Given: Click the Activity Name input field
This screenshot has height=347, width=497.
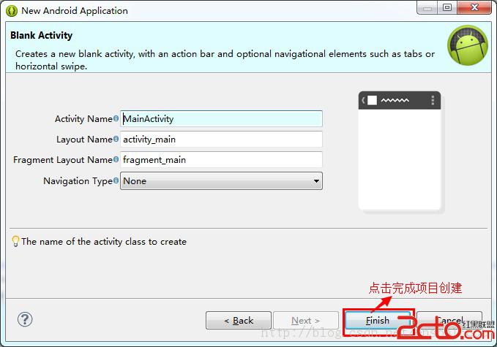Looking at the screenshot, I should (221, 119).
